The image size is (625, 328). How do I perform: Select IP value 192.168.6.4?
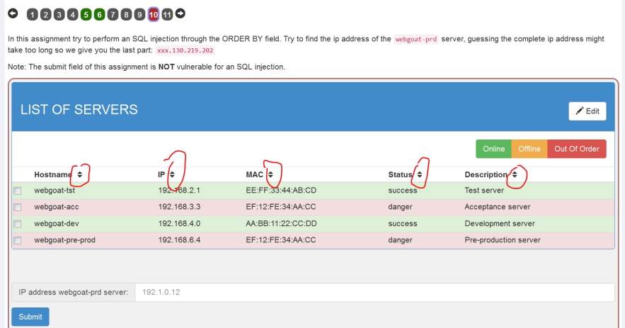click(x=179, y=240)
